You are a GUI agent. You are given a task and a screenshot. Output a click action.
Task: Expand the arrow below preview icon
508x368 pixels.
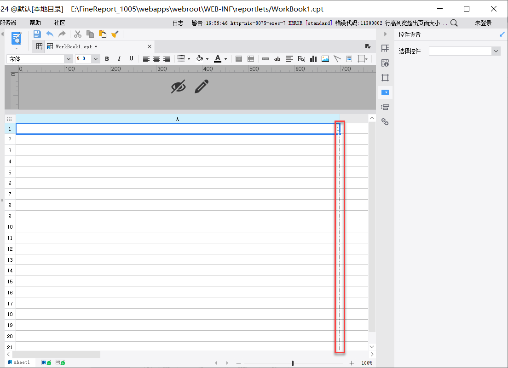pos(17,48)
